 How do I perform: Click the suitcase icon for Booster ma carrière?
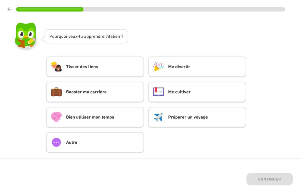coord(56,92)
